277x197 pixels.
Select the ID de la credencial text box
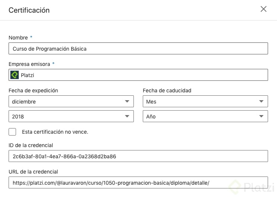click(x=138, y=156)
